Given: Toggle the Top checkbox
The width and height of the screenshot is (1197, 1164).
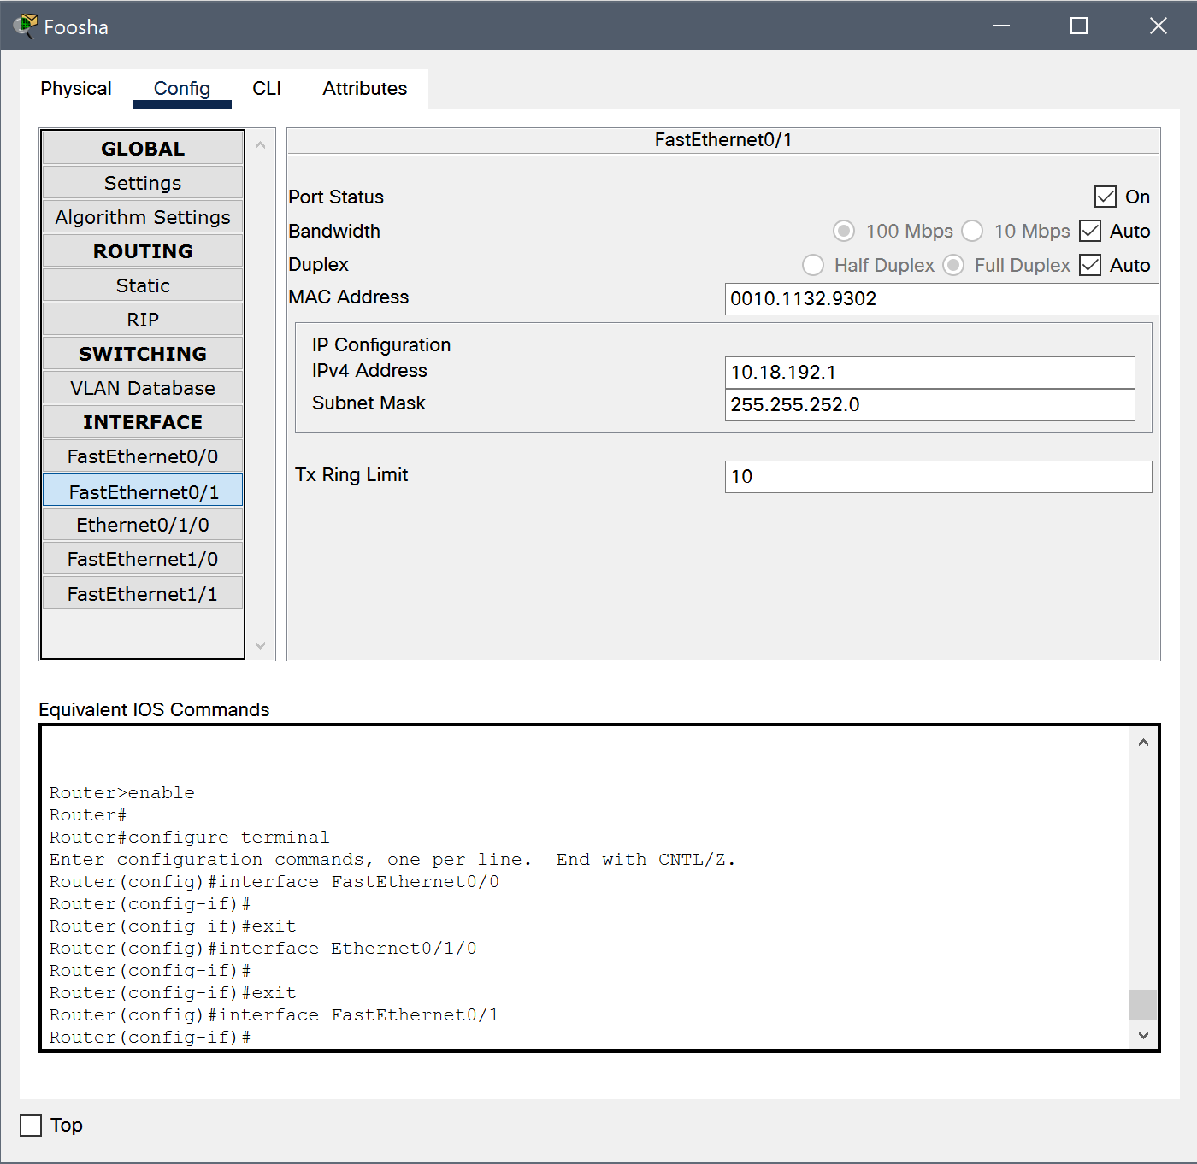Looking at the screenshot, I should 31,1126.
